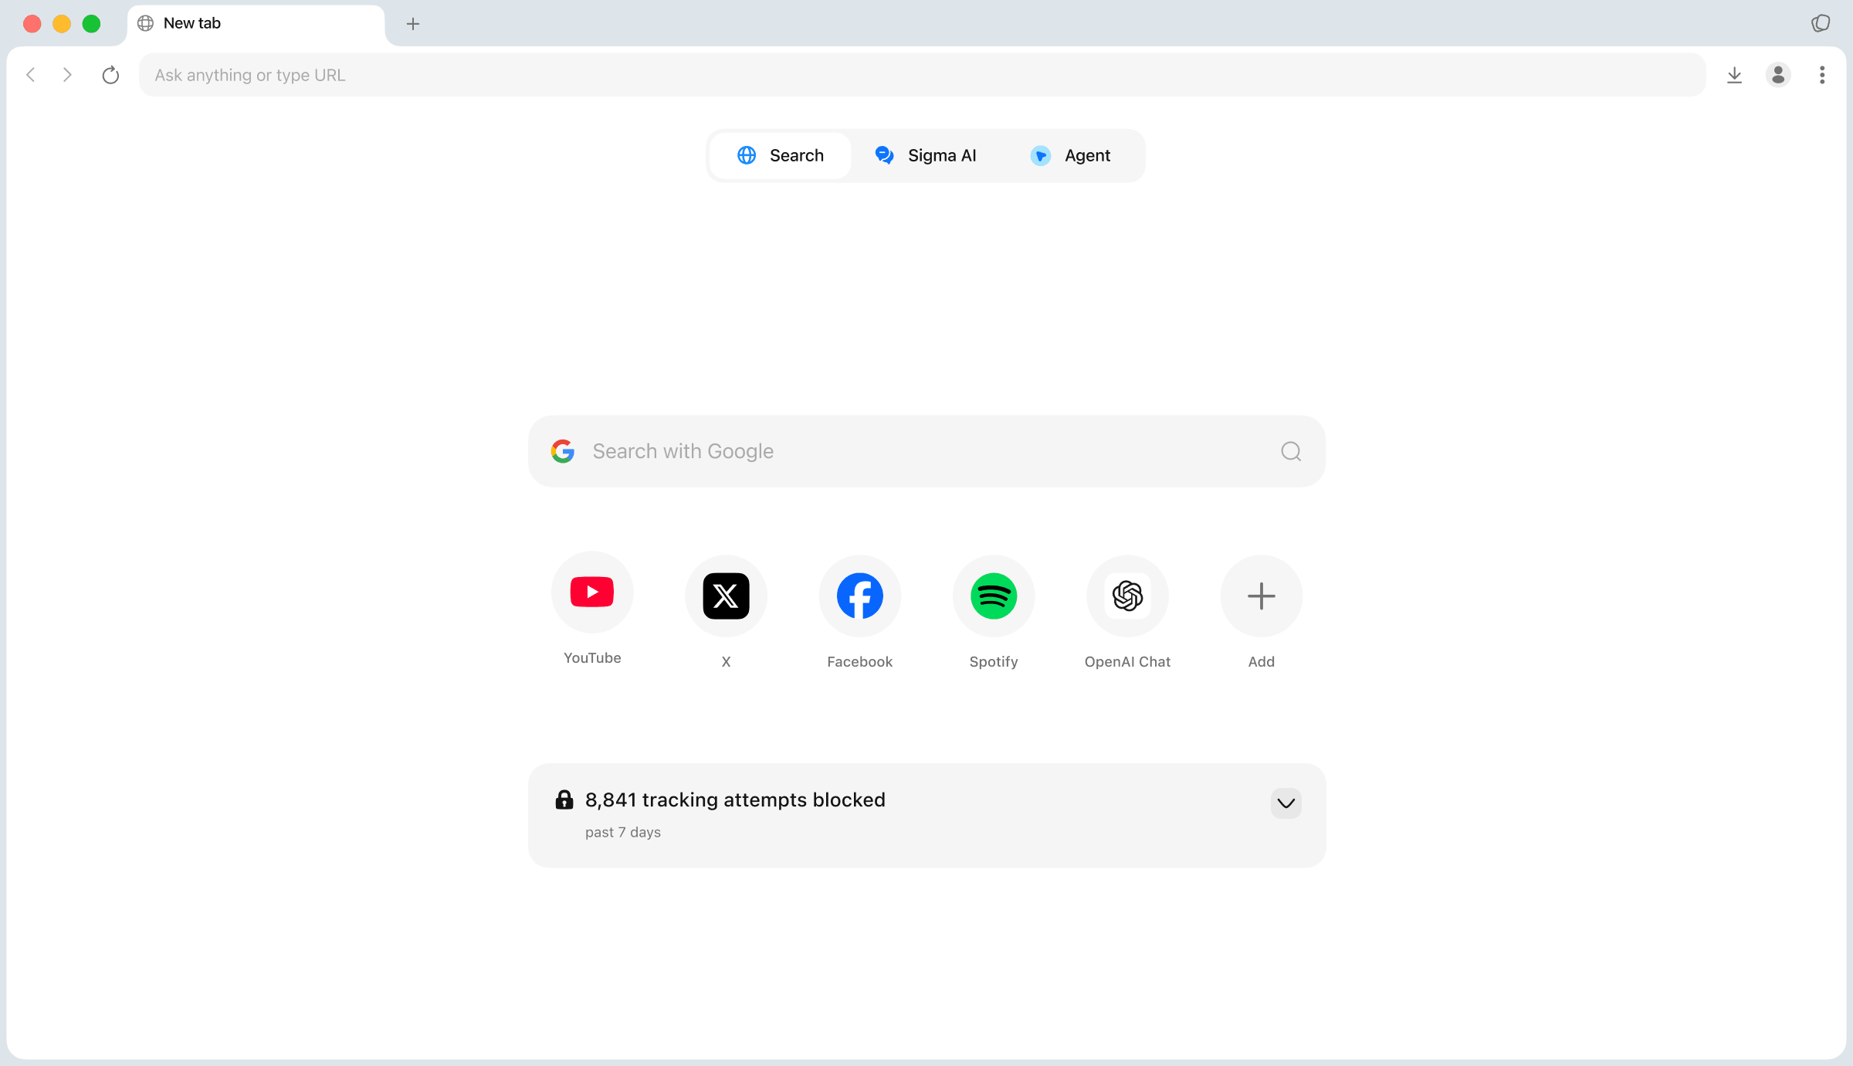Open the three-dot browser menu

pyautogui.click(x=1822, y=75)
